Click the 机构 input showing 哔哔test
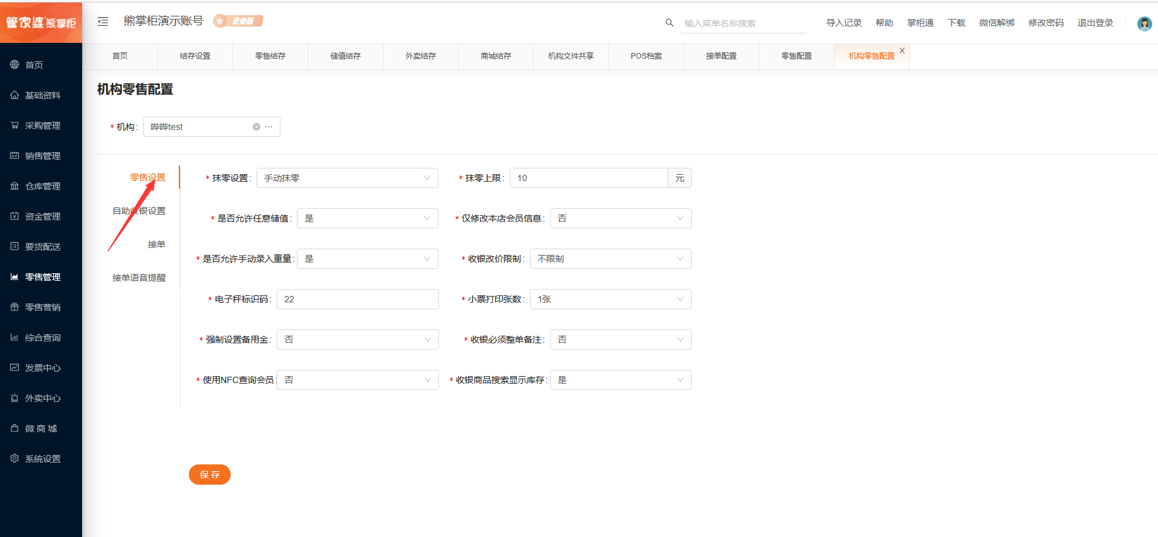The image size is (1158, 537). point(212,127)
